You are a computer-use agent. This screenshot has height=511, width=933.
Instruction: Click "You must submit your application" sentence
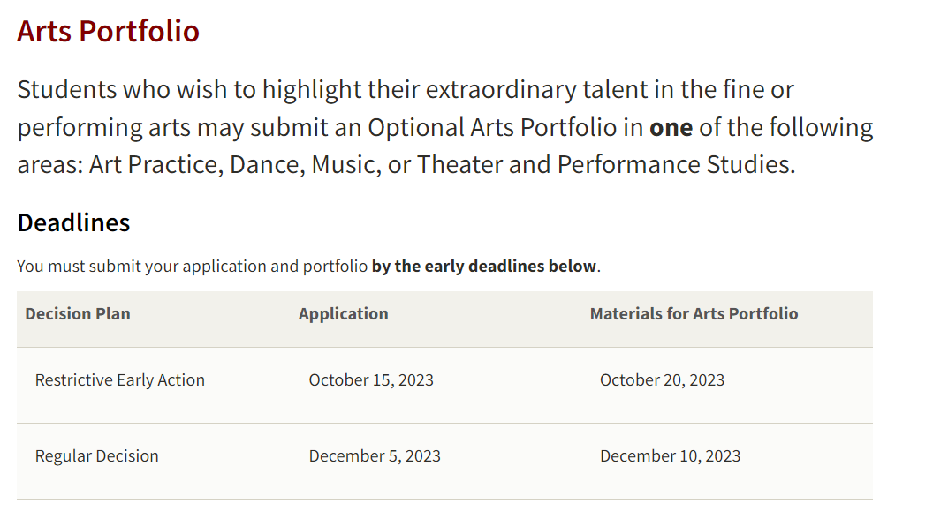coord(143,267)
